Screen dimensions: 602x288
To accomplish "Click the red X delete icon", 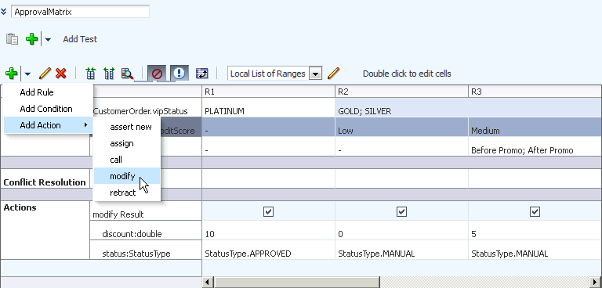I will pyautogui.click(x=60, y=74).
